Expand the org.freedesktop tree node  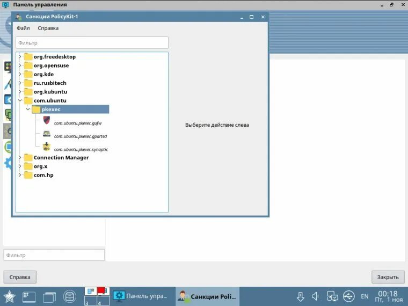[20, 56]
